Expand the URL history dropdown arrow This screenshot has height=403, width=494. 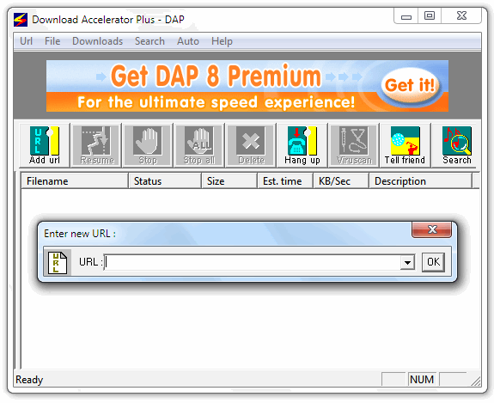tap(407, 262)
